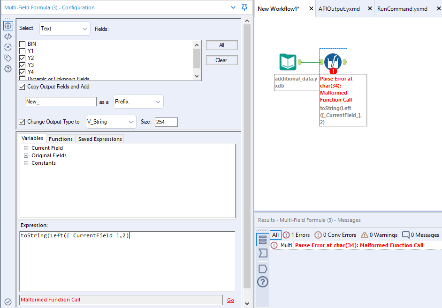Image resolution: width=442 pixels, height=308 pixels.
Task: Open the Prefix dropdown
Action: [x=139, y=102]
